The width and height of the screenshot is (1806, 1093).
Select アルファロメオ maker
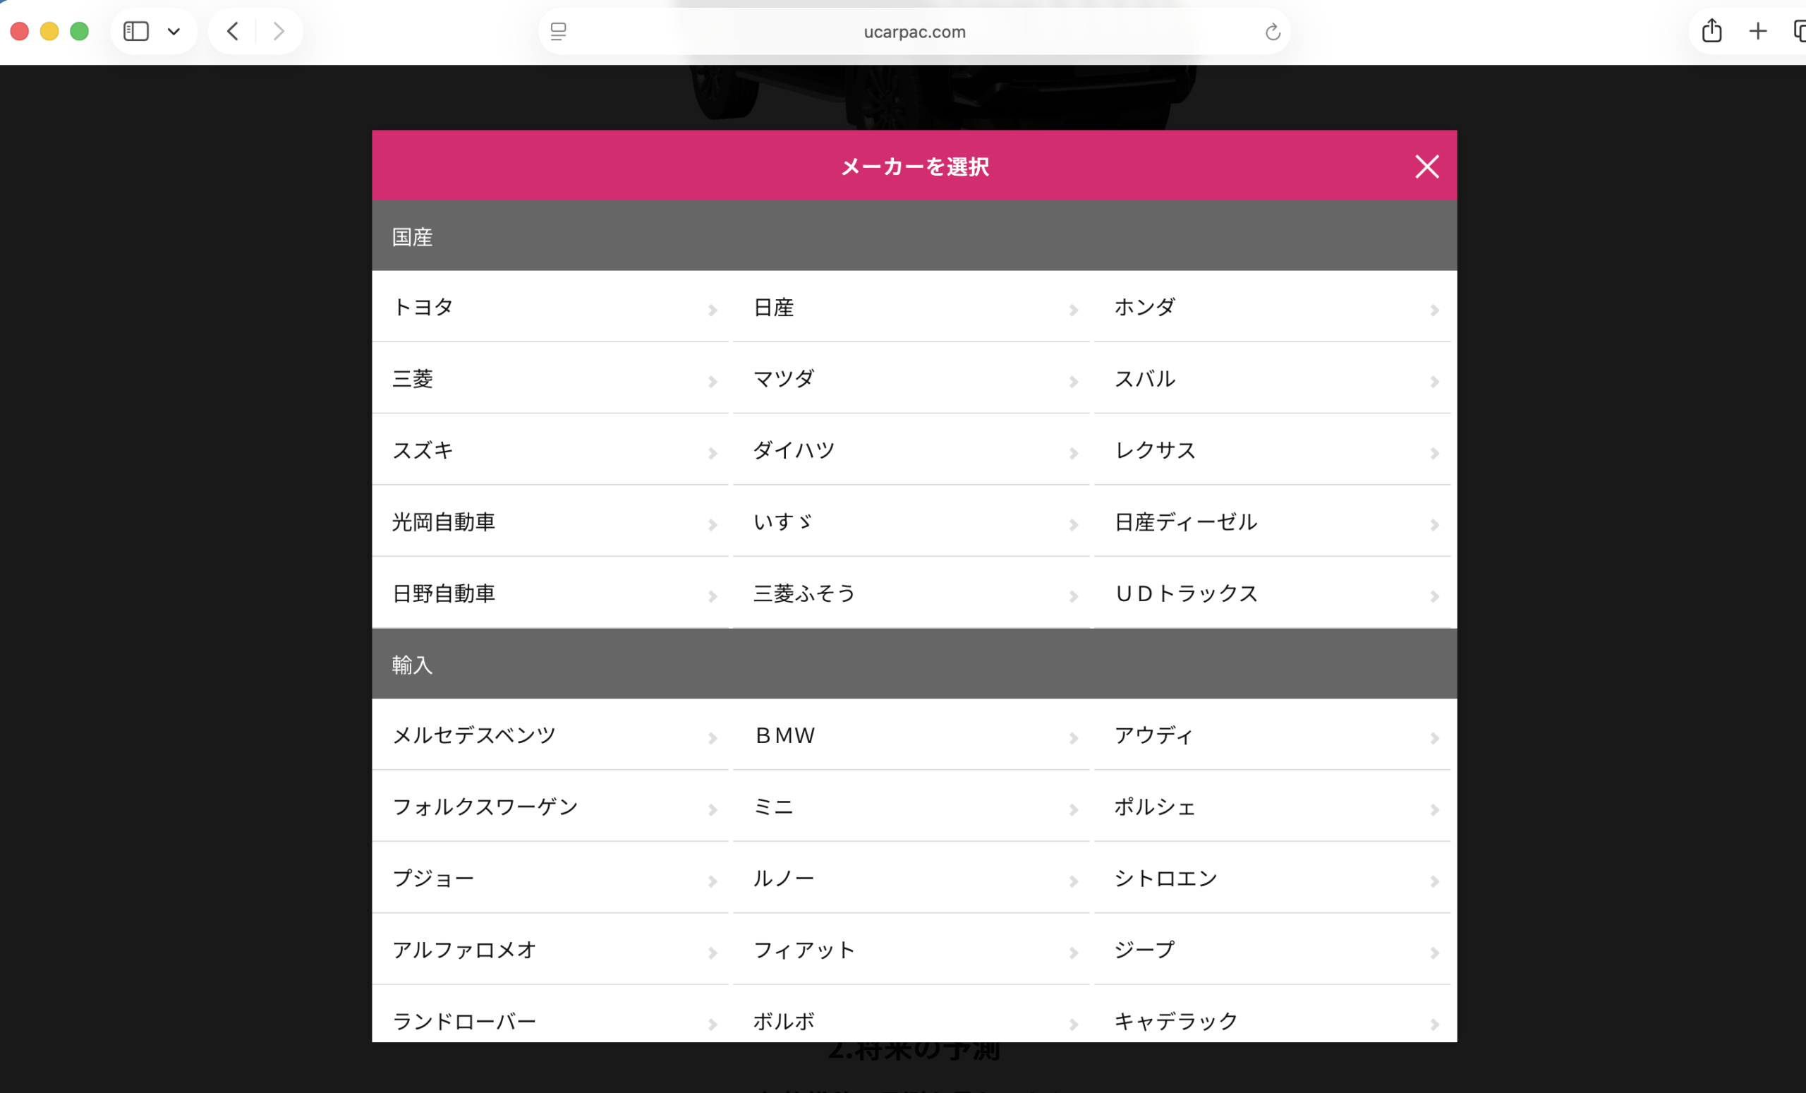click(550, 950)
